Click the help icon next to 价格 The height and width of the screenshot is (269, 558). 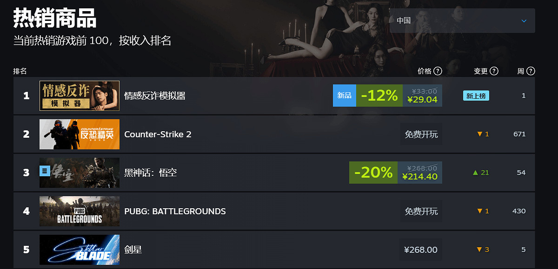coord(437,71)
